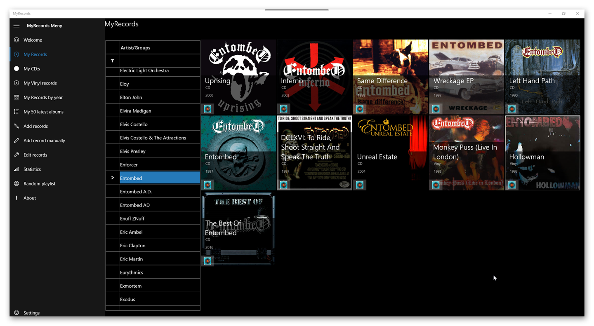Open My Records by year
The width and height of the screenshot is (594, 326).
coord(43,98)
